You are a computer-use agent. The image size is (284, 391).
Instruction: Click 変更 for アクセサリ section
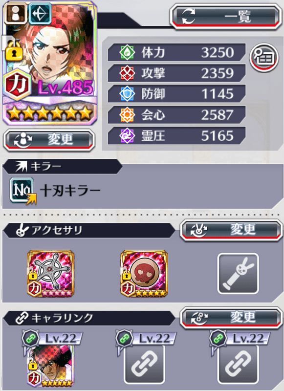point(231,230)
